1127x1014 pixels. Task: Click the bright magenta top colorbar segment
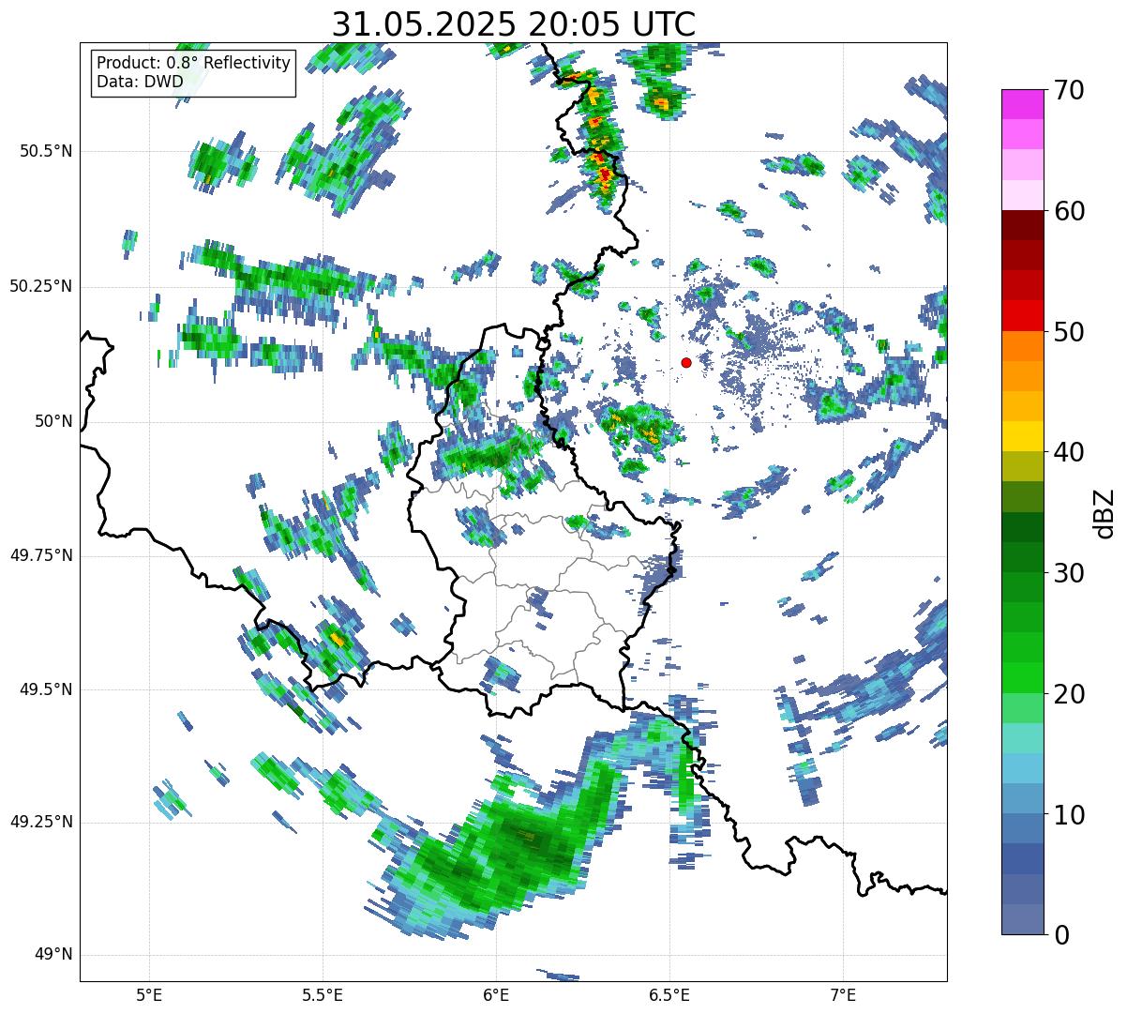pyautogui.click(x=1023, y=104)
